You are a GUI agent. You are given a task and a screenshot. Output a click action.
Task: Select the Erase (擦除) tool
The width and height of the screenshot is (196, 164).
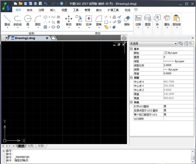tap(127, 21)
